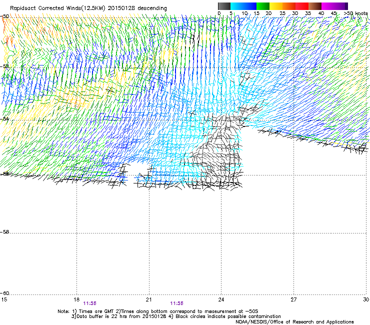Click the '-50' latitude axis label
The height and width of the screenshot is (325, 370).
[x=5, y=16]
